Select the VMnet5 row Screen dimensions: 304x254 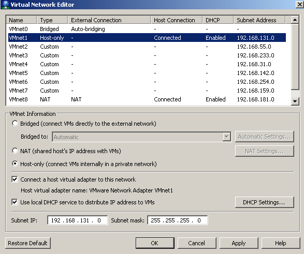click(147, 73)
